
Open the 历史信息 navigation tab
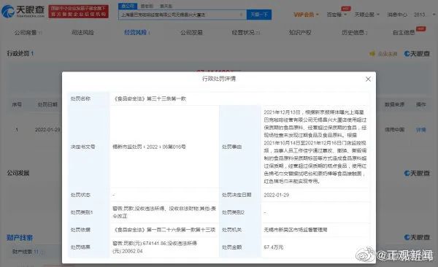pyautogui.click(x=354, y=33)
